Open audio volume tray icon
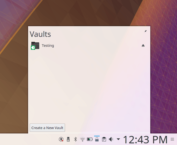The image size is (177, 145). (111, 139)
